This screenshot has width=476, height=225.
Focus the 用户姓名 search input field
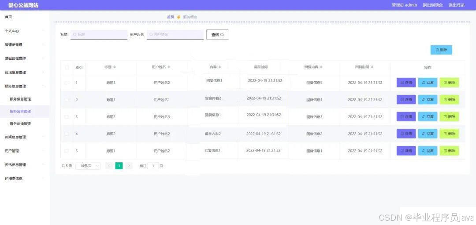175,35
